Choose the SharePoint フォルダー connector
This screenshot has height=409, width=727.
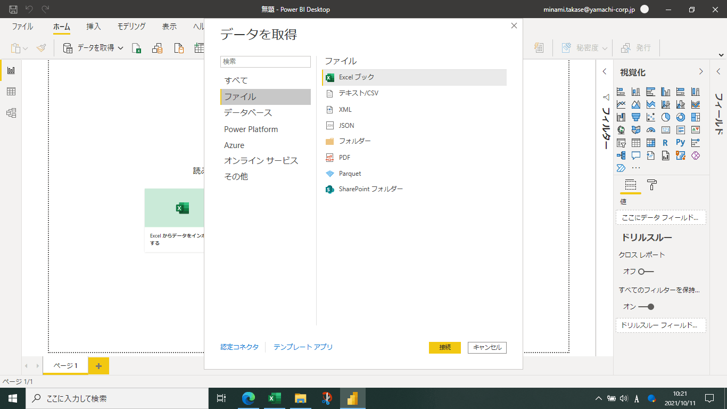[x=414, y=189]
